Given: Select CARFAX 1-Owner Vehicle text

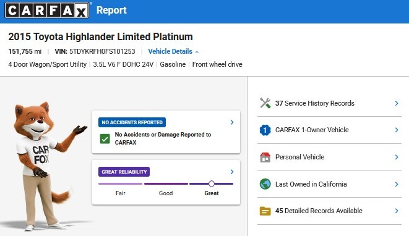Looking at the screenshot, I should point(312,130).
